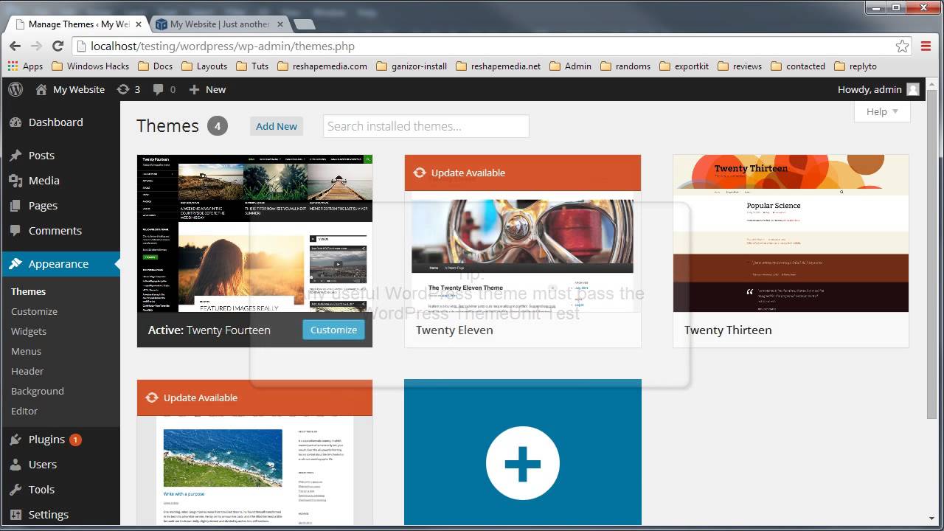
Task: Click the Add New Theme plus tile
Action: point(523,463)
